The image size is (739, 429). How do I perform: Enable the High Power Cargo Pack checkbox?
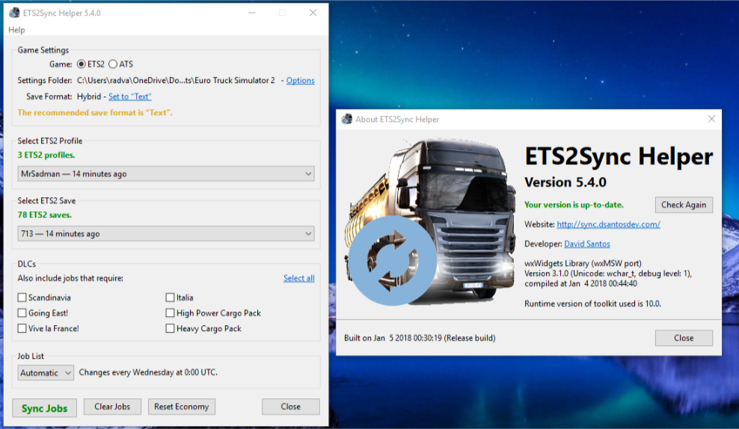170,313
